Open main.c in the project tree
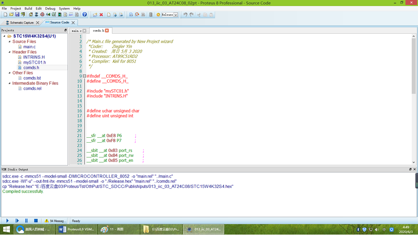The width and height of the screenshot is (418, 235). (x=29, y=47)
